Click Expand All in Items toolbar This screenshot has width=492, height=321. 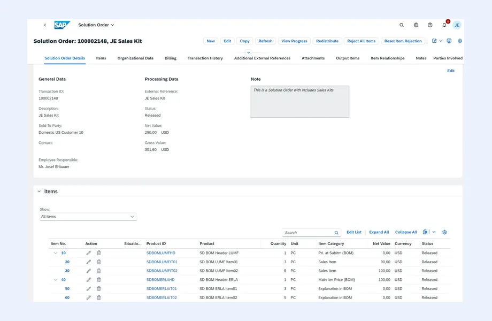point(379,232)
